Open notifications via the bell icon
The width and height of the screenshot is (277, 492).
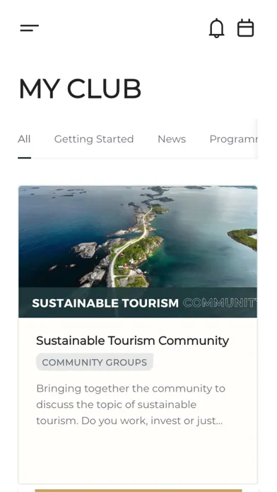[216, 28]
